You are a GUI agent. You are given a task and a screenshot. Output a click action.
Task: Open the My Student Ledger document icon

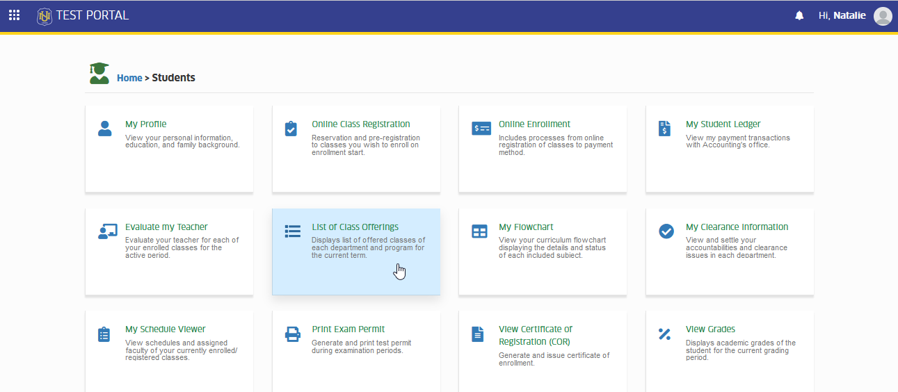pyautogui.click(x=664, y=129)
